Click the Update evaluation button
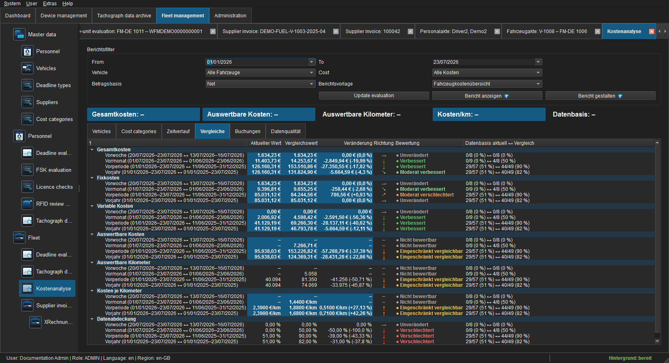 (x=374, y=96)
